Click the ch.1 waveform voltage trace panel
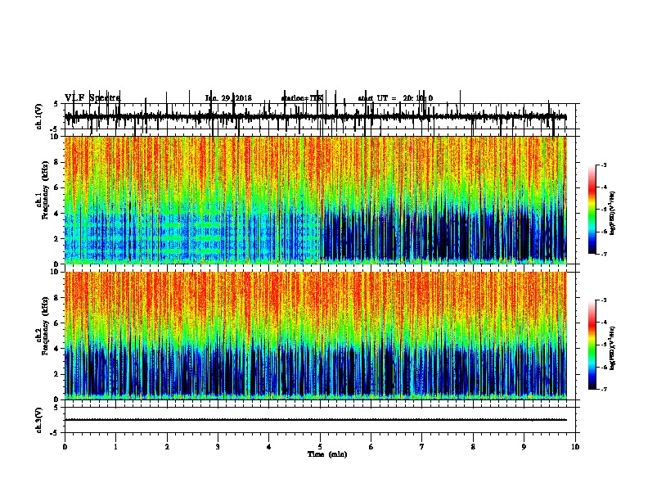 [320, 117]
